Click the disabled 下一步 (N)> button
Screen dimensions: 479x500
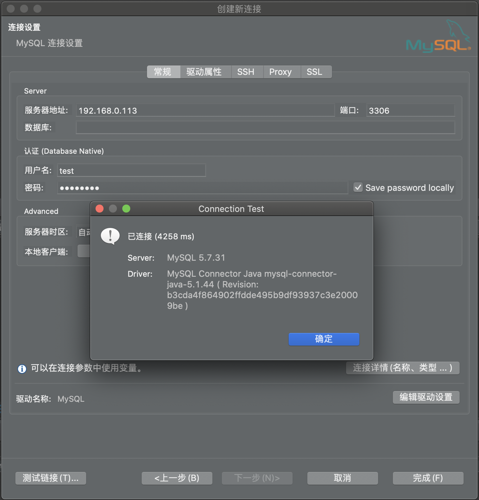coord(257,478)
